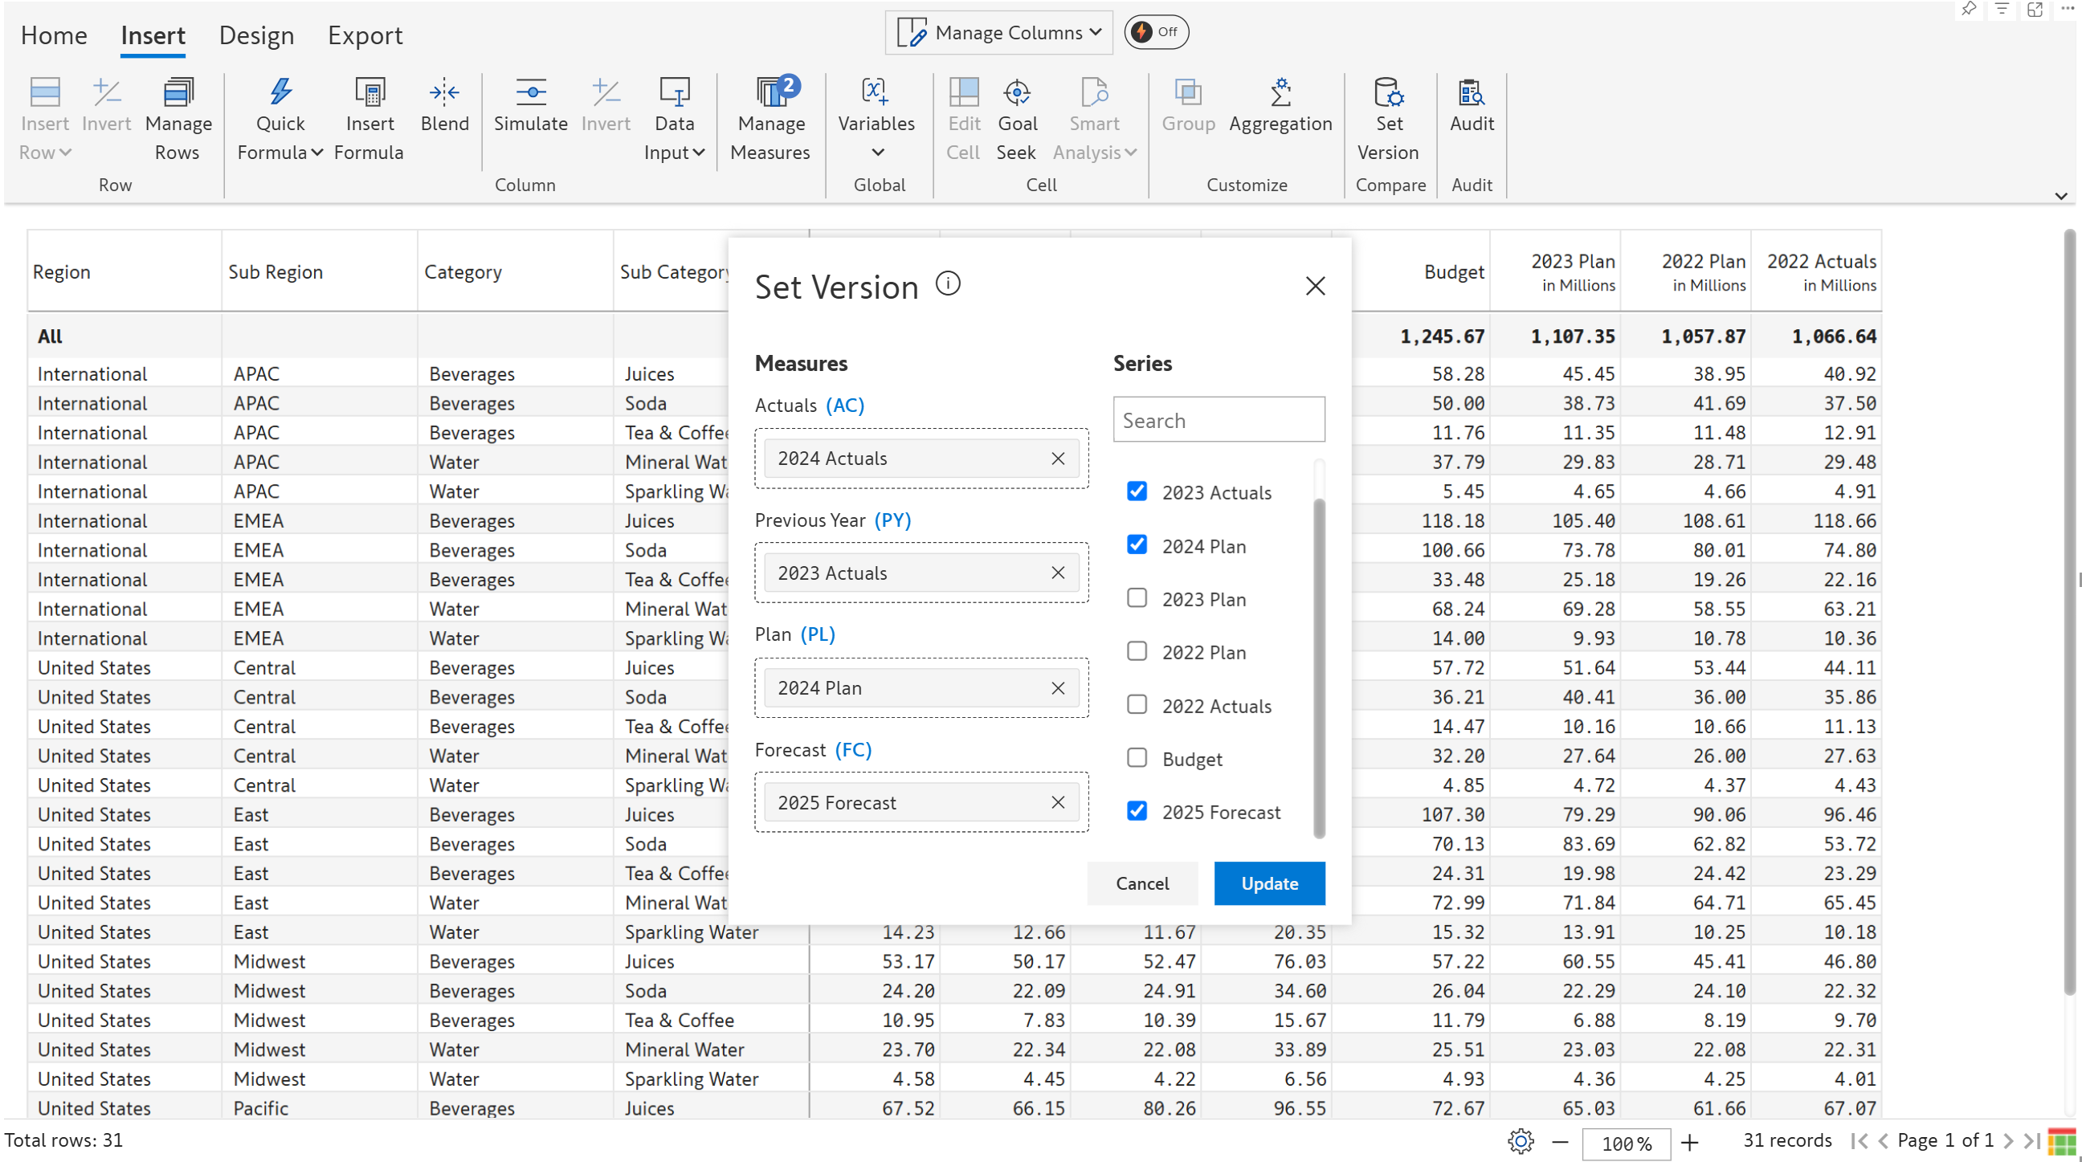The height and width of the screenshot is (1162, 2082).
Task: Toggle the Off switch near Manage Columns
Action: coord(1155,32)
